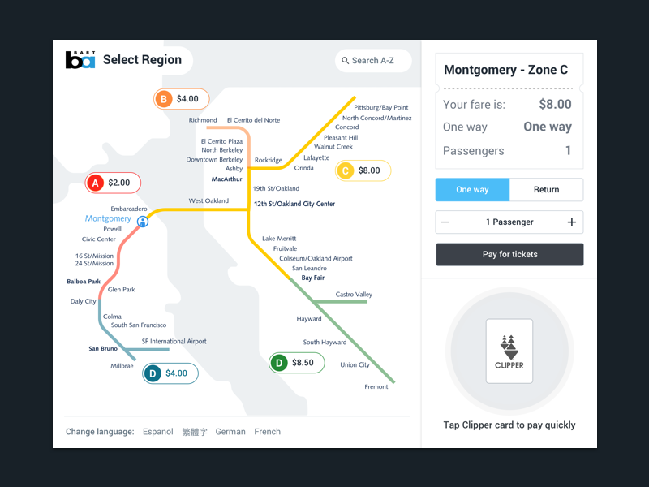
Task: Select Fremont station on the map
Action: [376, 387]
